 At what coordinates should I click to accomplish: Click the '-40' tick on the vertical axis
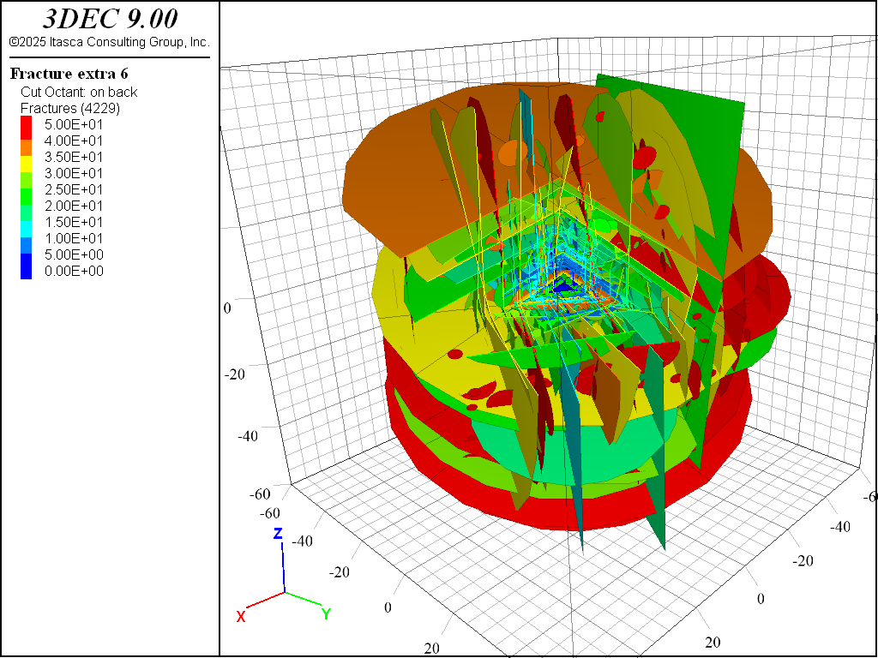(248, 435)
